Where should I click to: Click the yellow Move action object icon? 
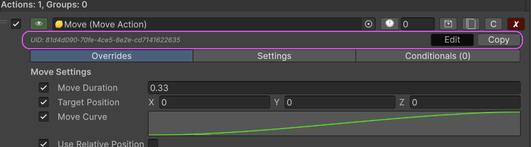pos(59,24)
